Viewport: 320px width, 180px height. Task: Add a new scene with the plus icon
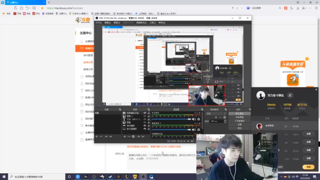point(97,136)
